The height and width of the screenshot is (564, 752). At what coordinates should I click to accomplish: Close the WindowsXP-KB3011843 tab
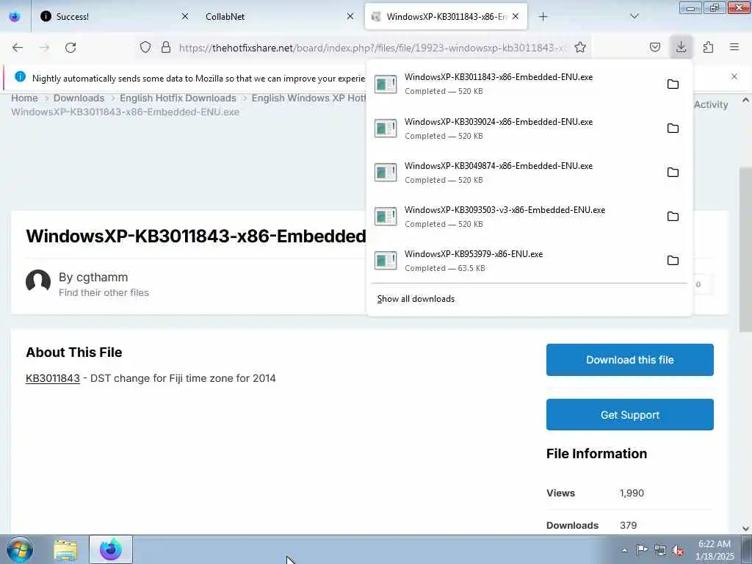[x=516, y=16]
